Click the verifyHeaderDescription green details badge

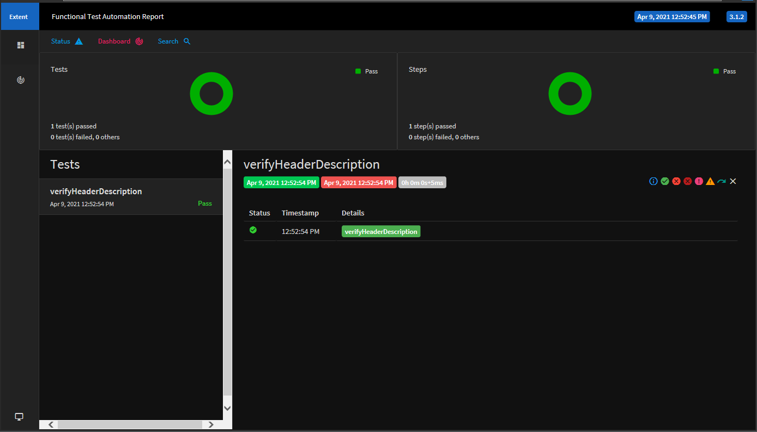[380, 231]
